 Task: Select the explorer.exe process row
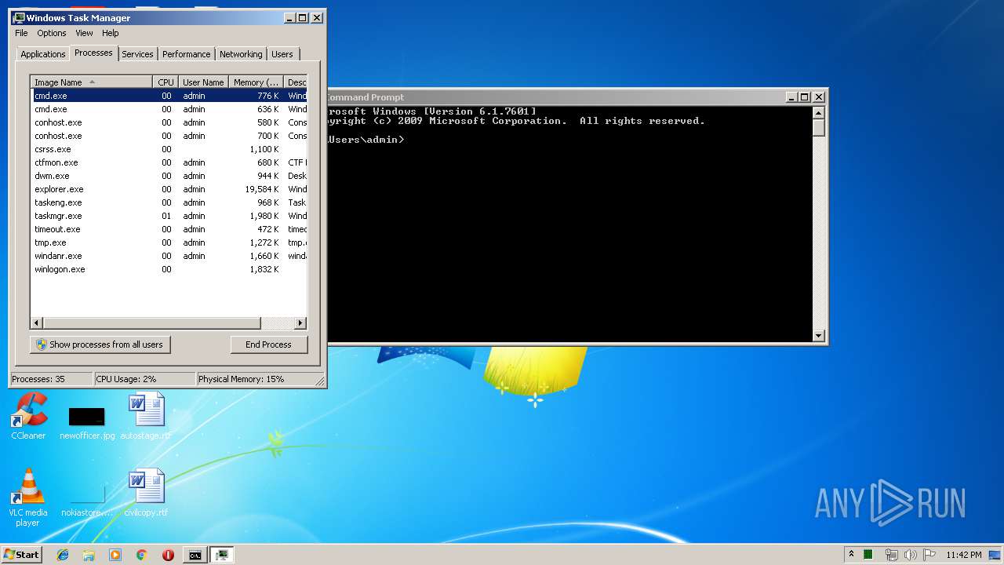169,189
